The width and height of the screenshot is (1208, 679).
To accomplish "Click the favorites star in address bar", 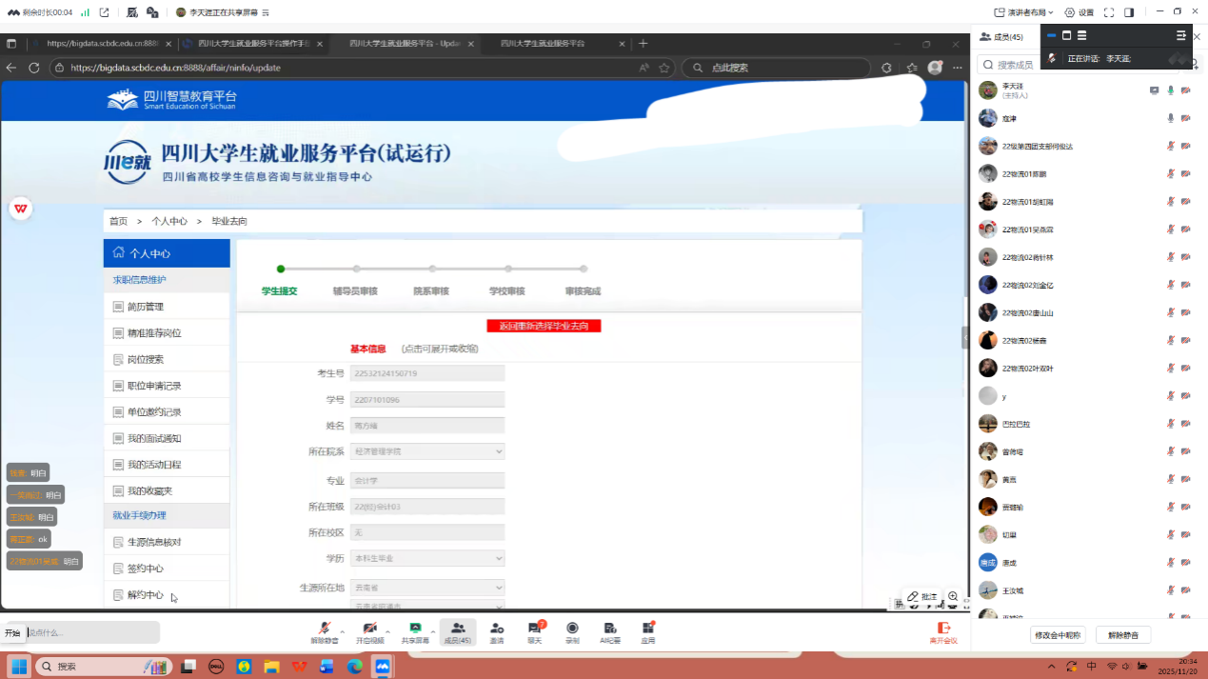I will [664, 68].
